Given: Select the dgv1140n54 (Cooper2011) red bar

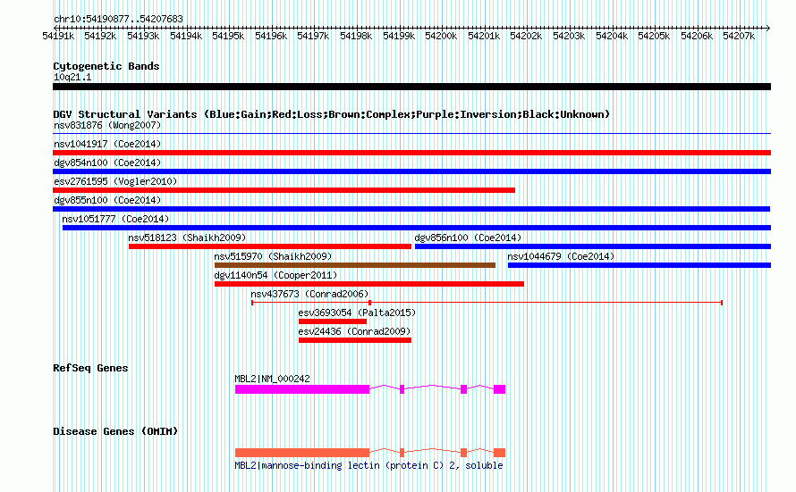Looking at the screenshot, I should click(x=369, y=284).
